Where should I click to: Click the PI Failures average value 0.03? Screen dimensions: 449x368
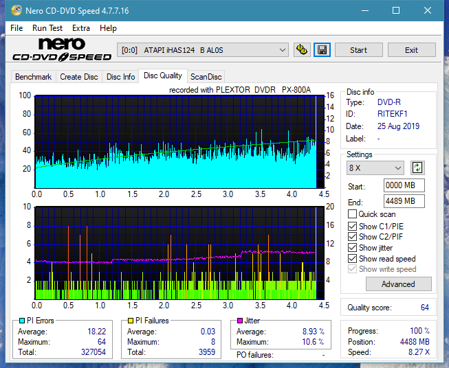pyautogui.click(x=208, y=332)
